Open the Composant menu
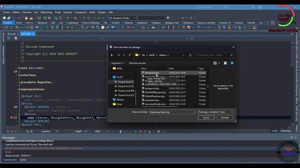 point(81,12)
